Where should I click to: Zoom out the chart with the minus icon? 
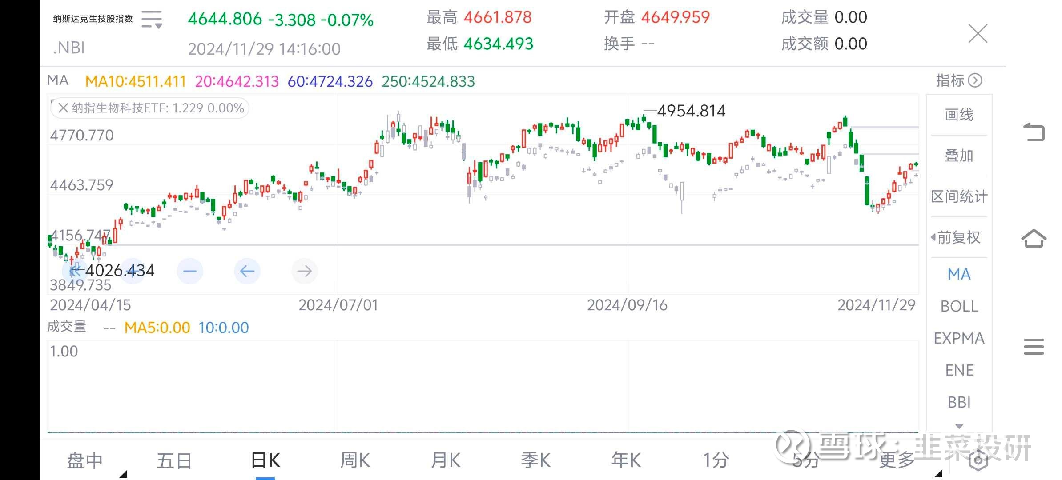[190, 271]
